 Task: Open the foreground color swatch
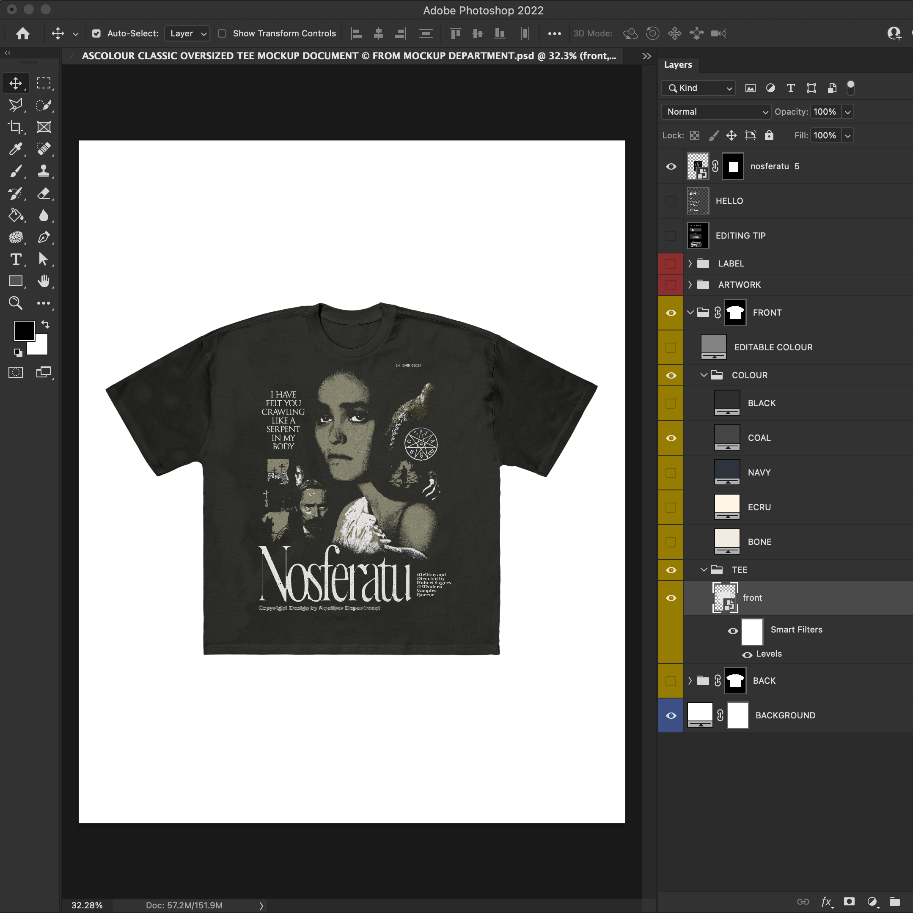click(24, 330)
